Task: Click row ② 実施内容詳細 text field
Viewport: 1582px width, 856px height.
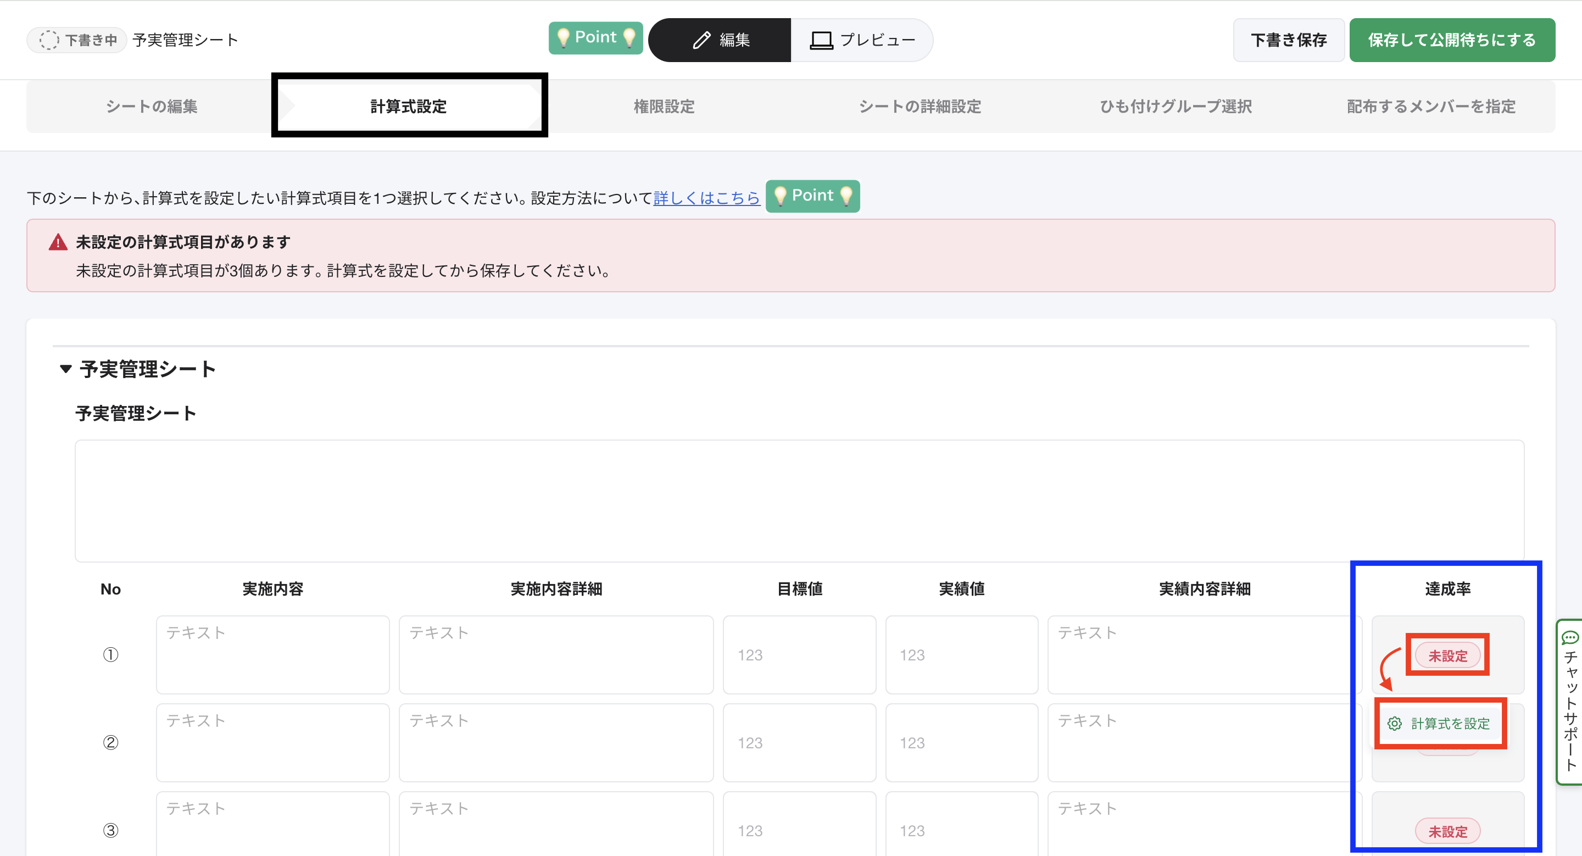Action: (x=556, y=742)
